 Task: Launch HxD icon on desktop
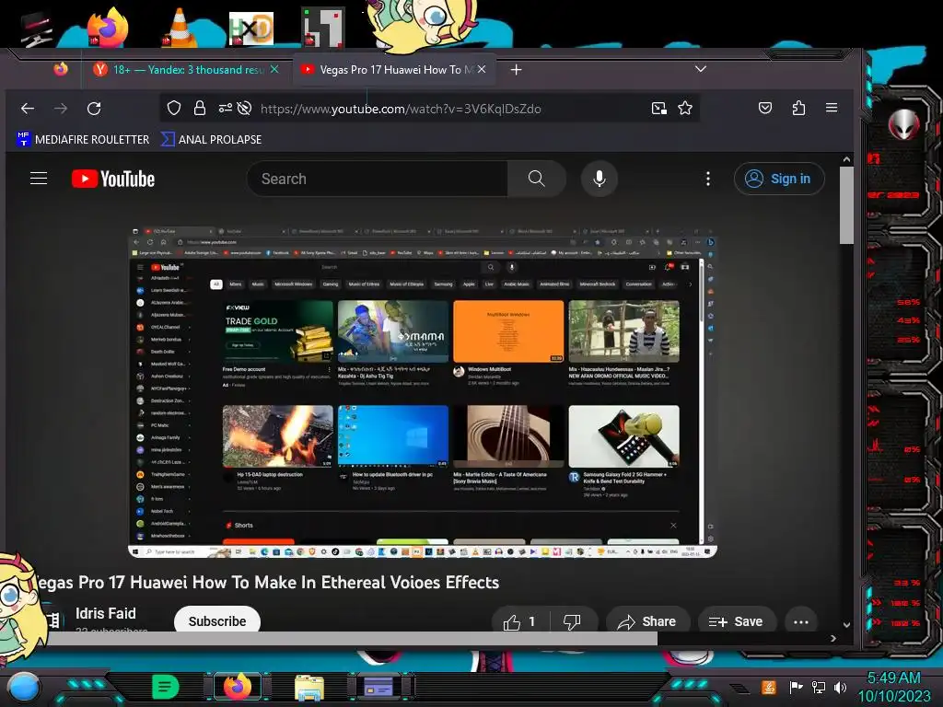pos(250,29)
